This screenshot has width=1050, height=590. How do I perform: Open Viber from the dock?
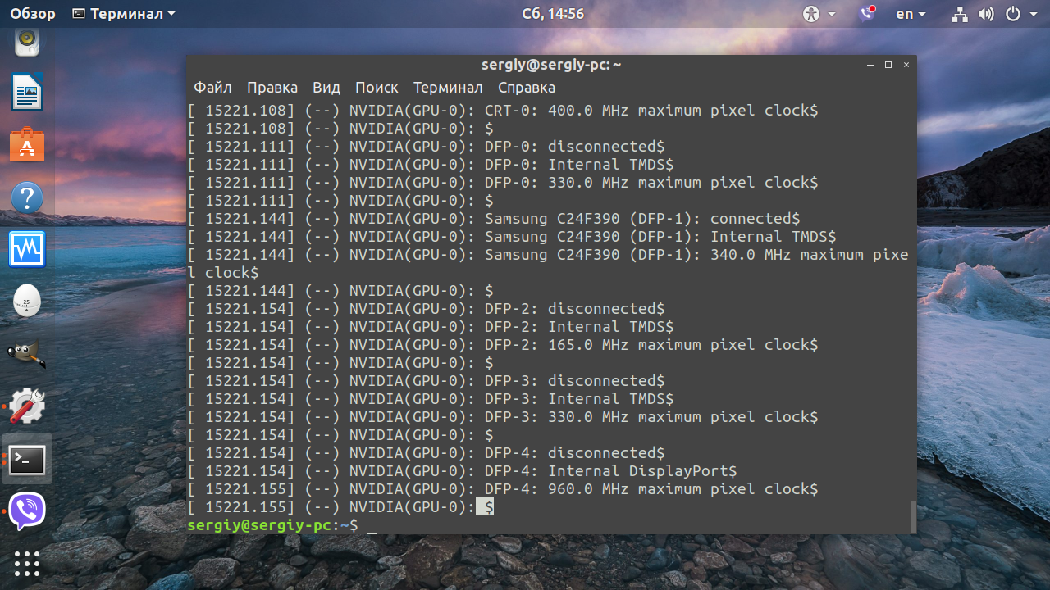[x=27, y=511]
